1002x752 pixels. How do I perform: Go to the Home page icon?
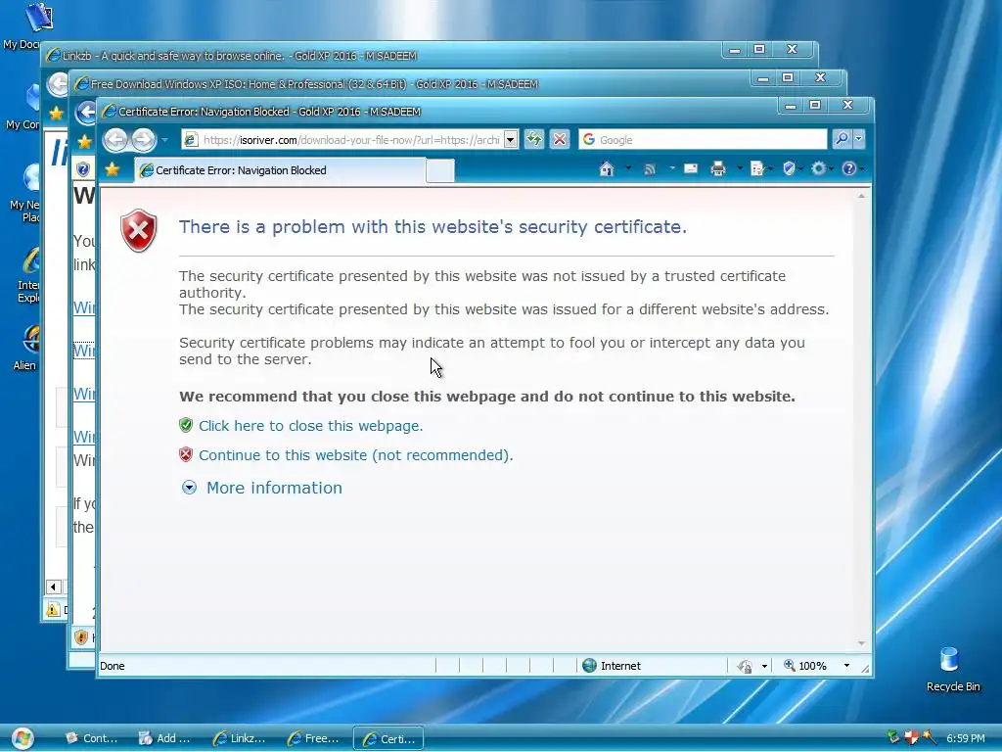607,168
